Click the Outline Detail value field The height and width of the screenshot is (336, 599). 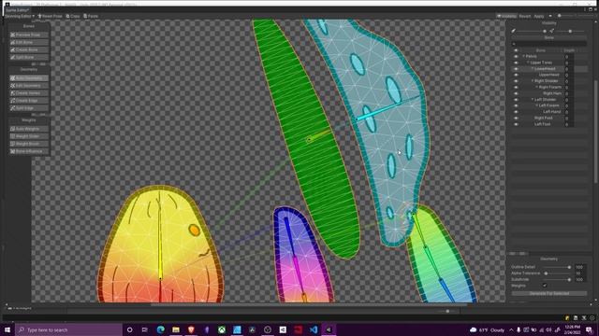(579, 267)
